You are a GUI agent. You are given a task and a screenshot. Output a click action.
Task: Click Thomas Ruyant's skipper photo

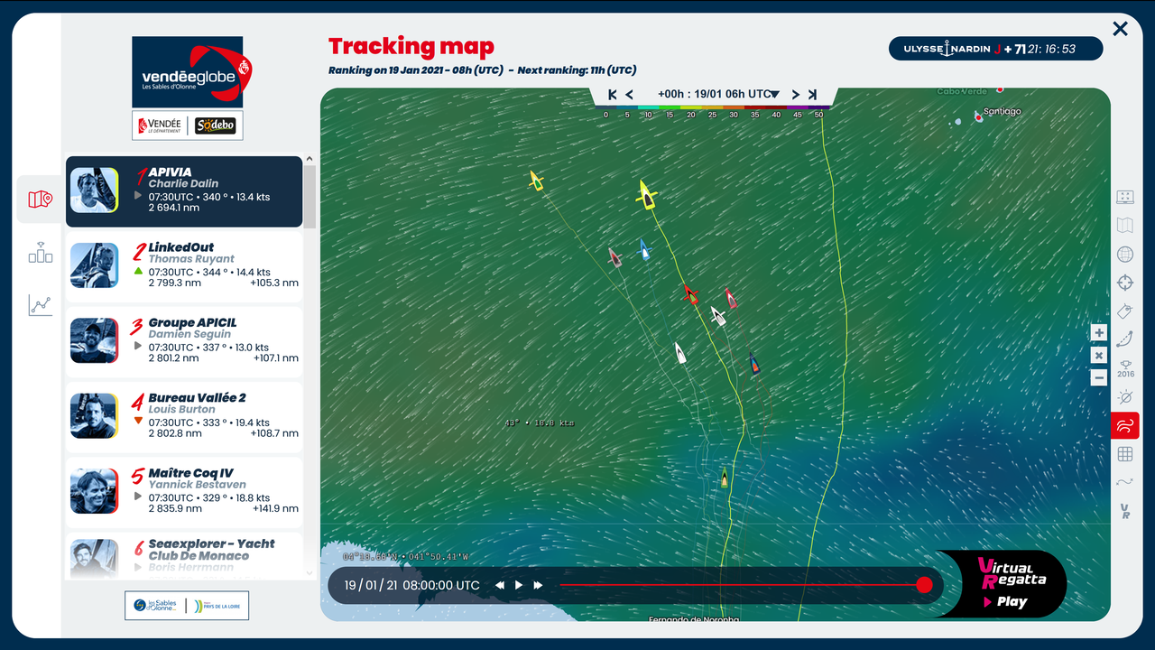pos(95,265)
